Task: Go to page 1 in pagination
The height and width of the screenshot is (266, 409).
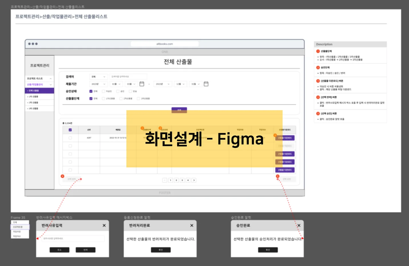Action: tap(170, 180)
